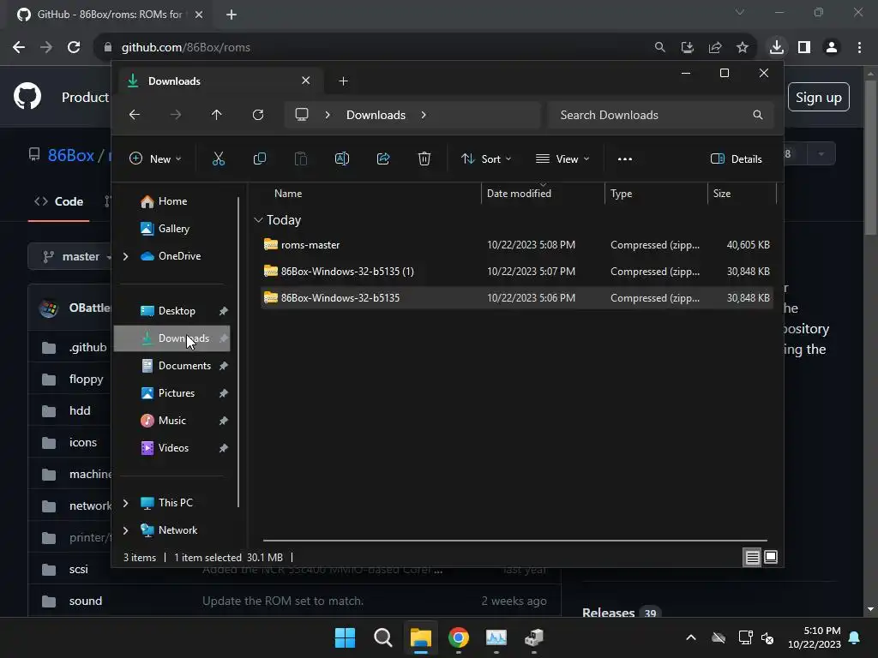Click the GitHub logo on the webpage

(x=27, y=97)
